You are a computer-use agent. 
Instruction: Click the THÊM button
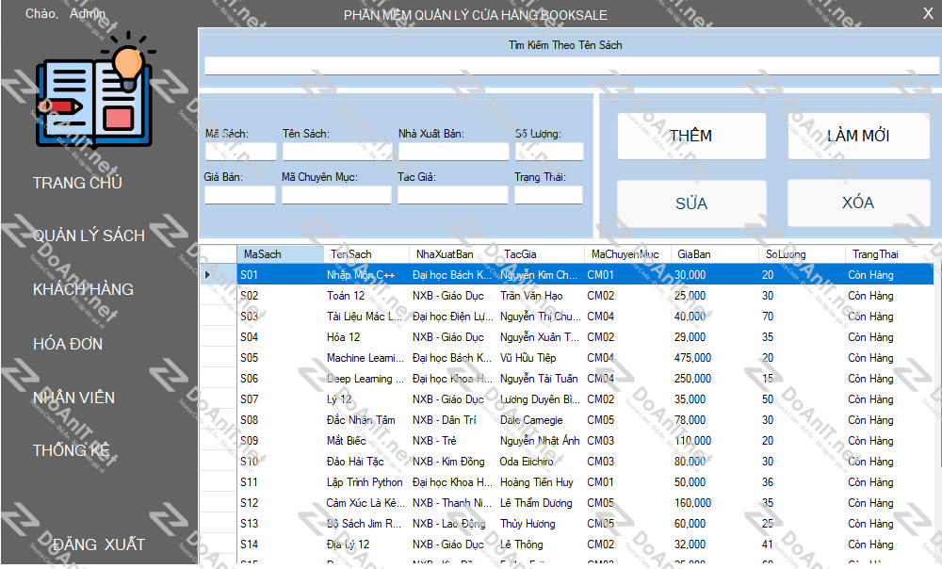(691, 137)
